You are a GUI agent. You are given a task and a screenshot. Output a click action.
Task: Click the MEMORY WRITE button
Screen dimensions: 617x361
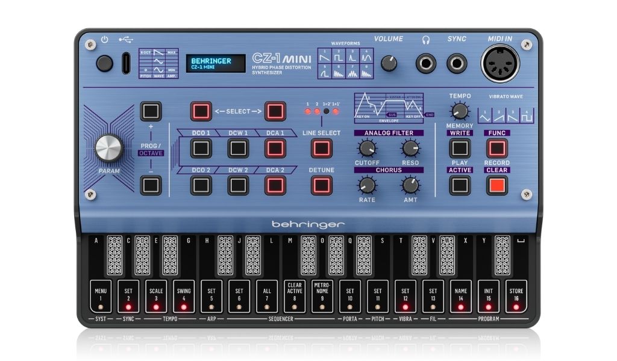[x=460, y=149]
